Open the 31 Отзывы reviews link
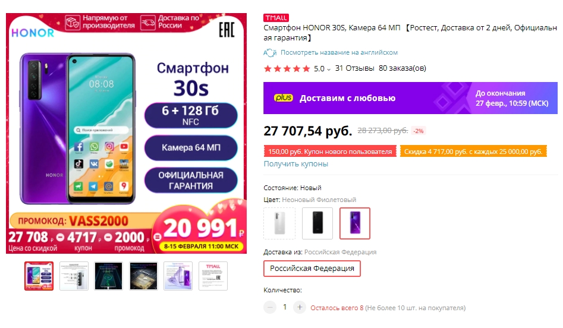This screenshot has width=563, height=328. 355,68
